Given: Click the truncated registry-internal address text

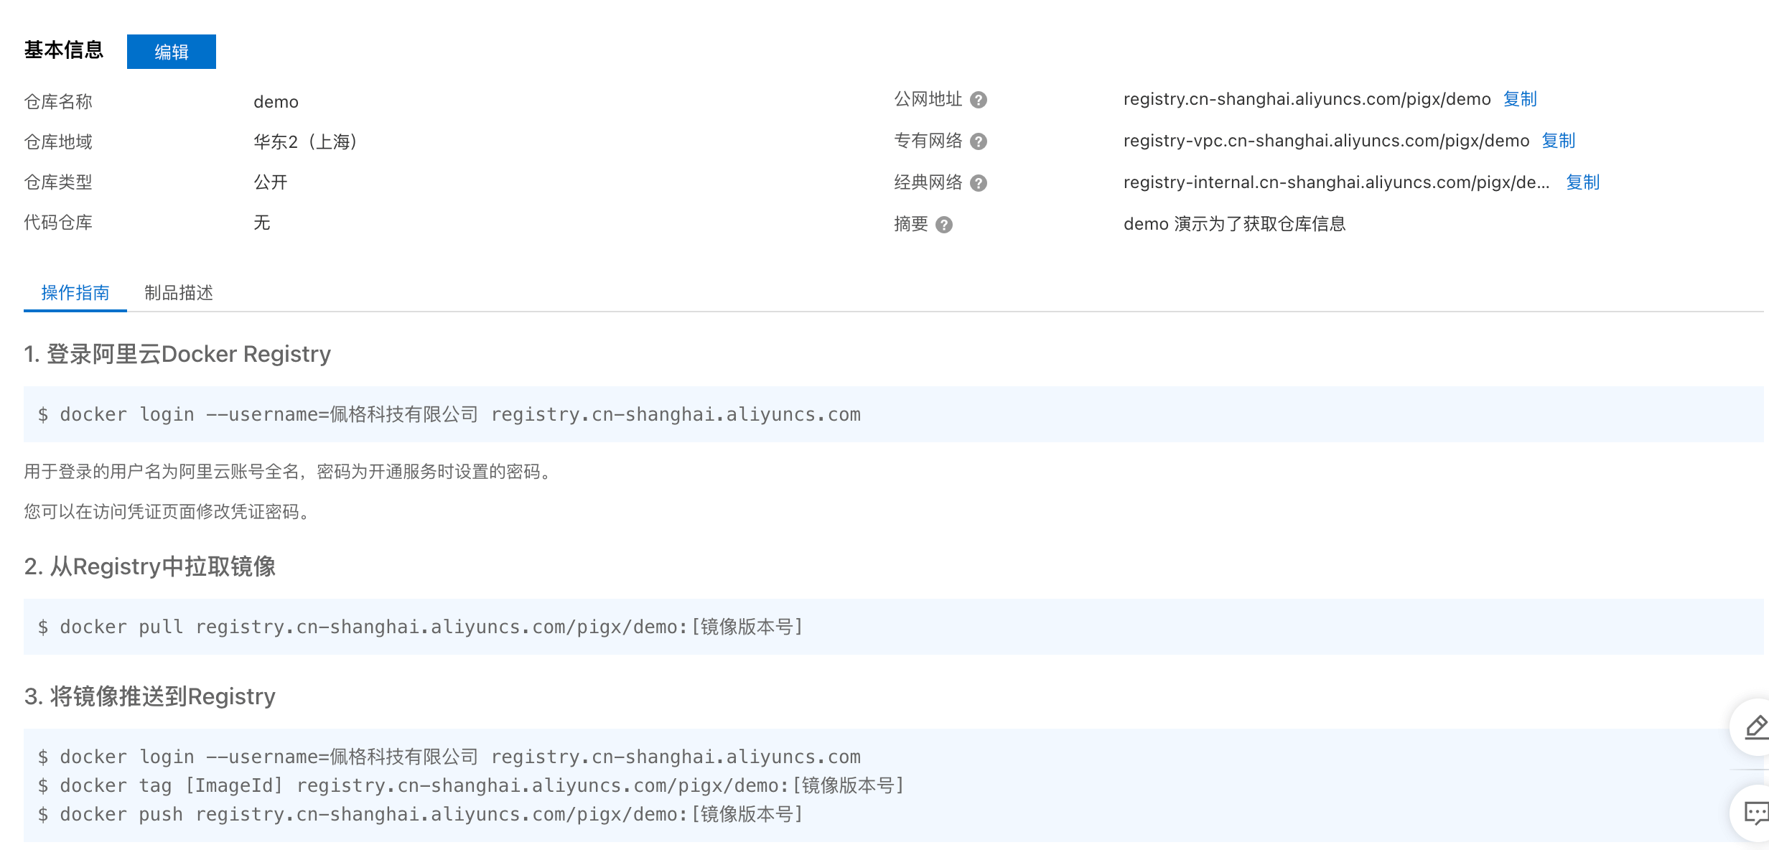Looking at the screenshot, I should [1335, 182].
